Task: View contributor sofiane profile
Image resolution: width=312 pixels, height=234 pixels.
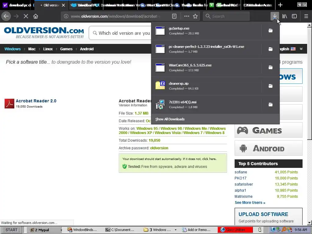Action: point(241,172)
